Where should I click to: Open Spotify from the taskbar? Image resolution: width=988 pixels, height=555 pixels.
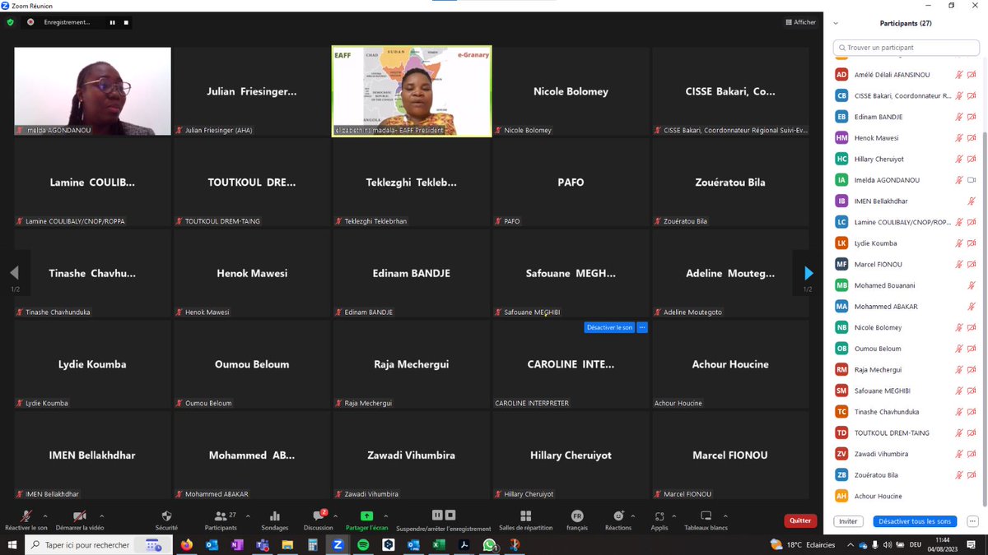click(363, 544)
